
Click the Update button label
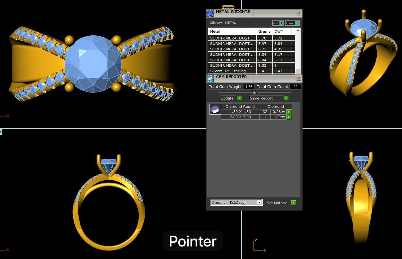[x=227, y=98]
